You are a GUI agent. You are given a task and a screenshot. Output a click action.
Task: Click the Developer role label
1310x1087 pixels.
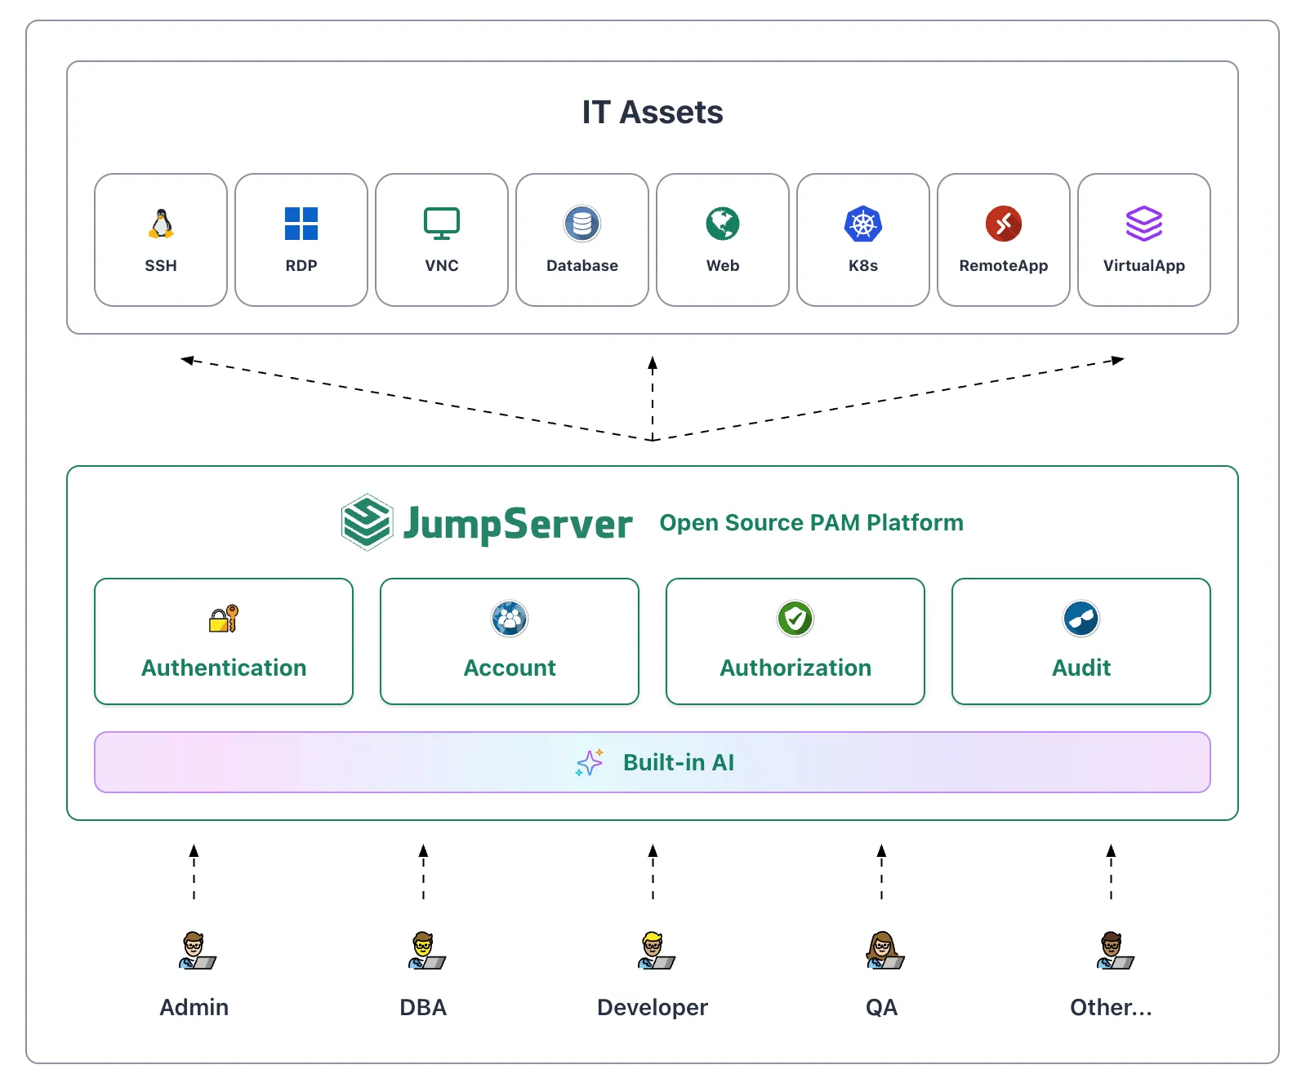[x=653, y=1008]
